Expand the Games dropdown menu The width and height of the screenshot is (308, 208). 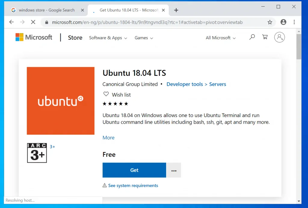click(144, 38)
